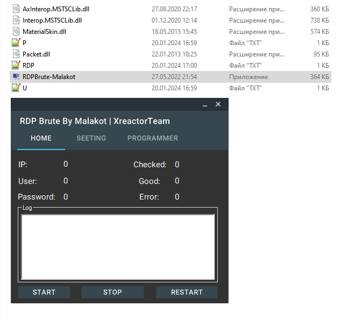Click file name MaterialSkin.dll
The image size is (355, 320).
click(44, 32)
